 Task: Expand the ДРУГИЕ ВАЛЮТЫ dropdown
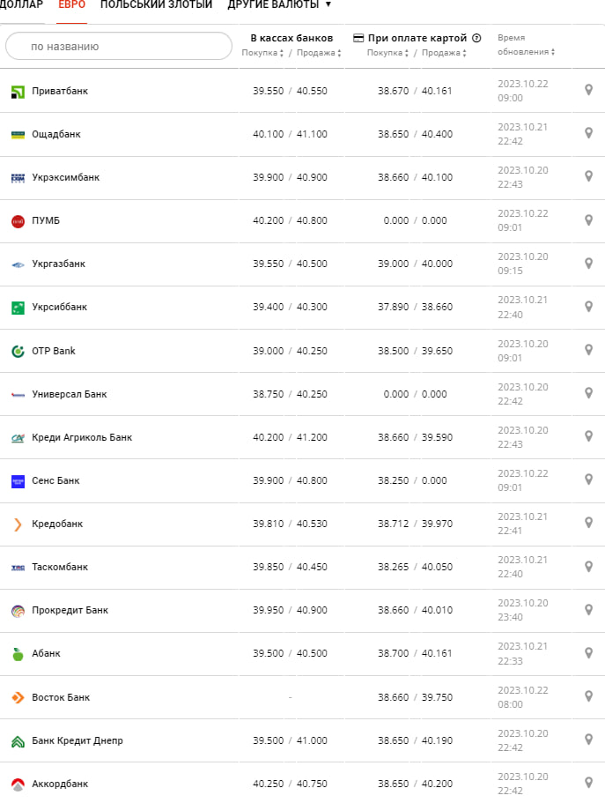pos(279,4)
